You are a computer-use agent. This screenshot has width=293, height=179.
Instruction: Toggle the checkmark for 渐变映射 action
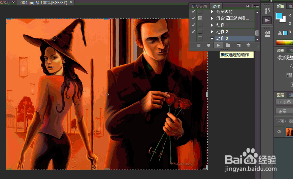pos(193,11)
